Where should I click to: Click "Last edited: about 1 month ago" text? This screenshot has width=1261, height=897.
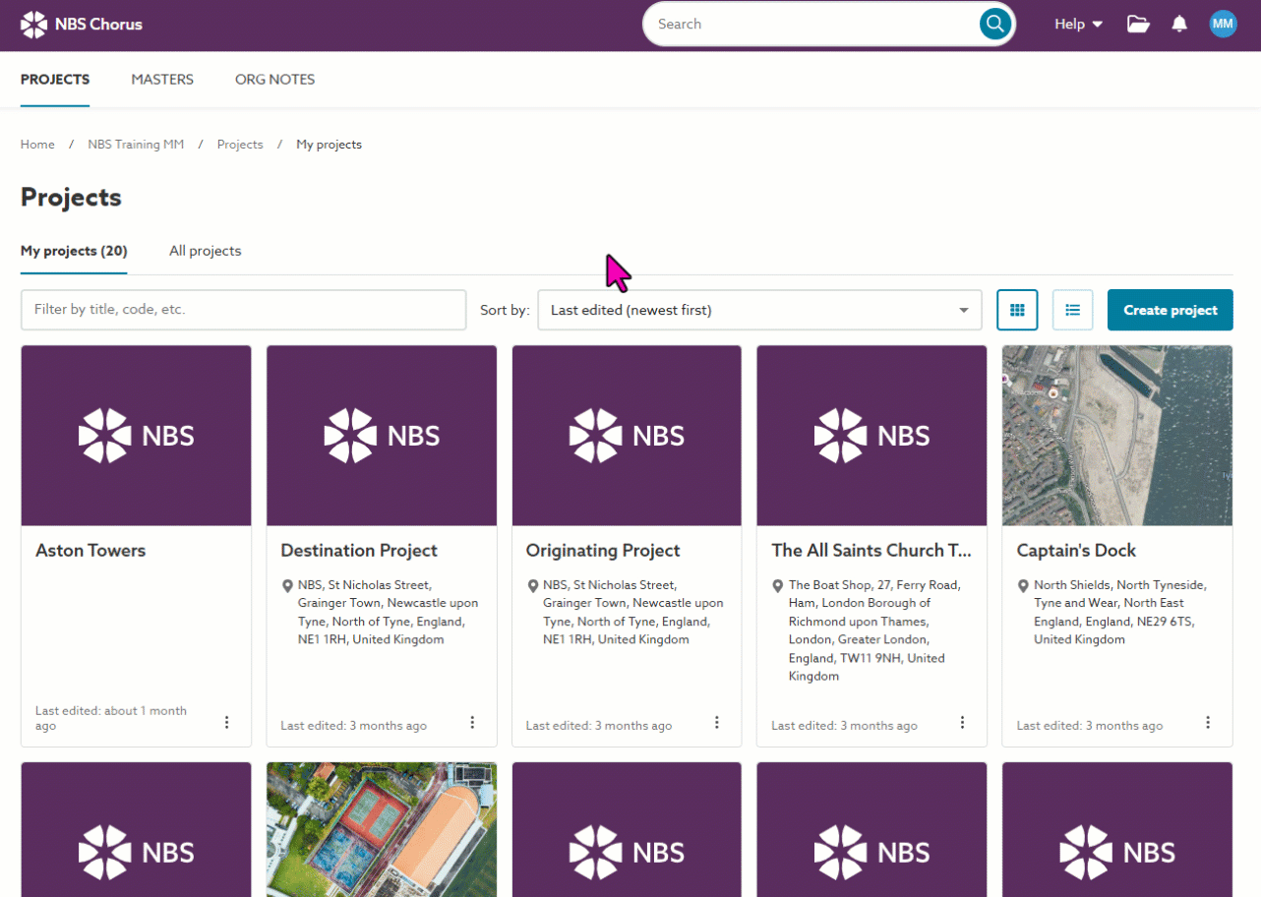click(x=111, y=718)
